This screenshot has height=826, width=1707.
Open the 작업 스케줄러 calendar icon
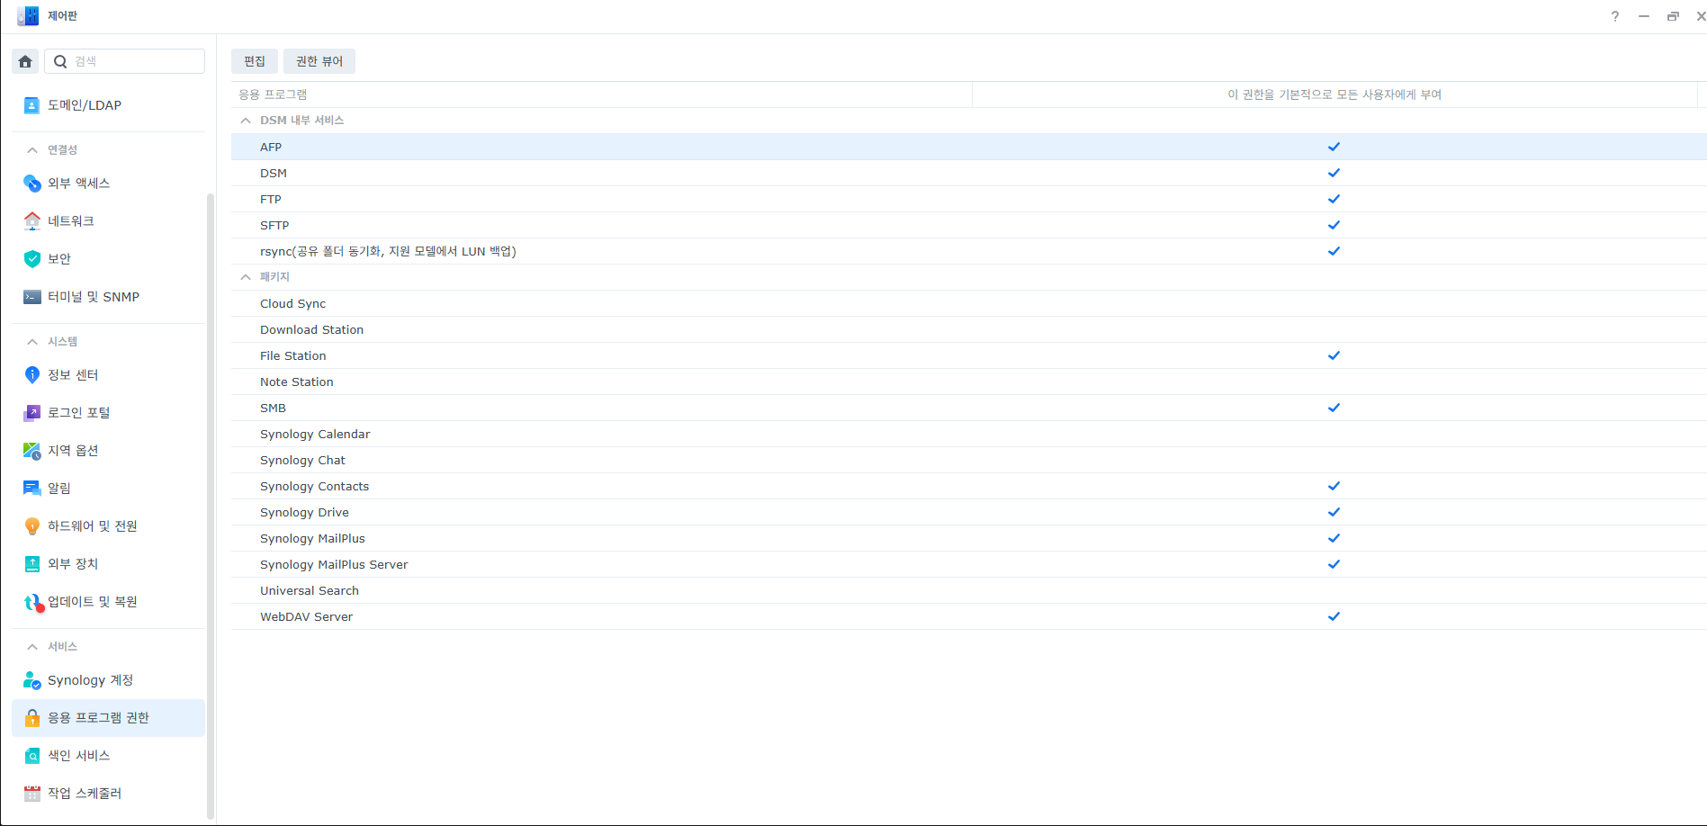click(x=32, y=794)
